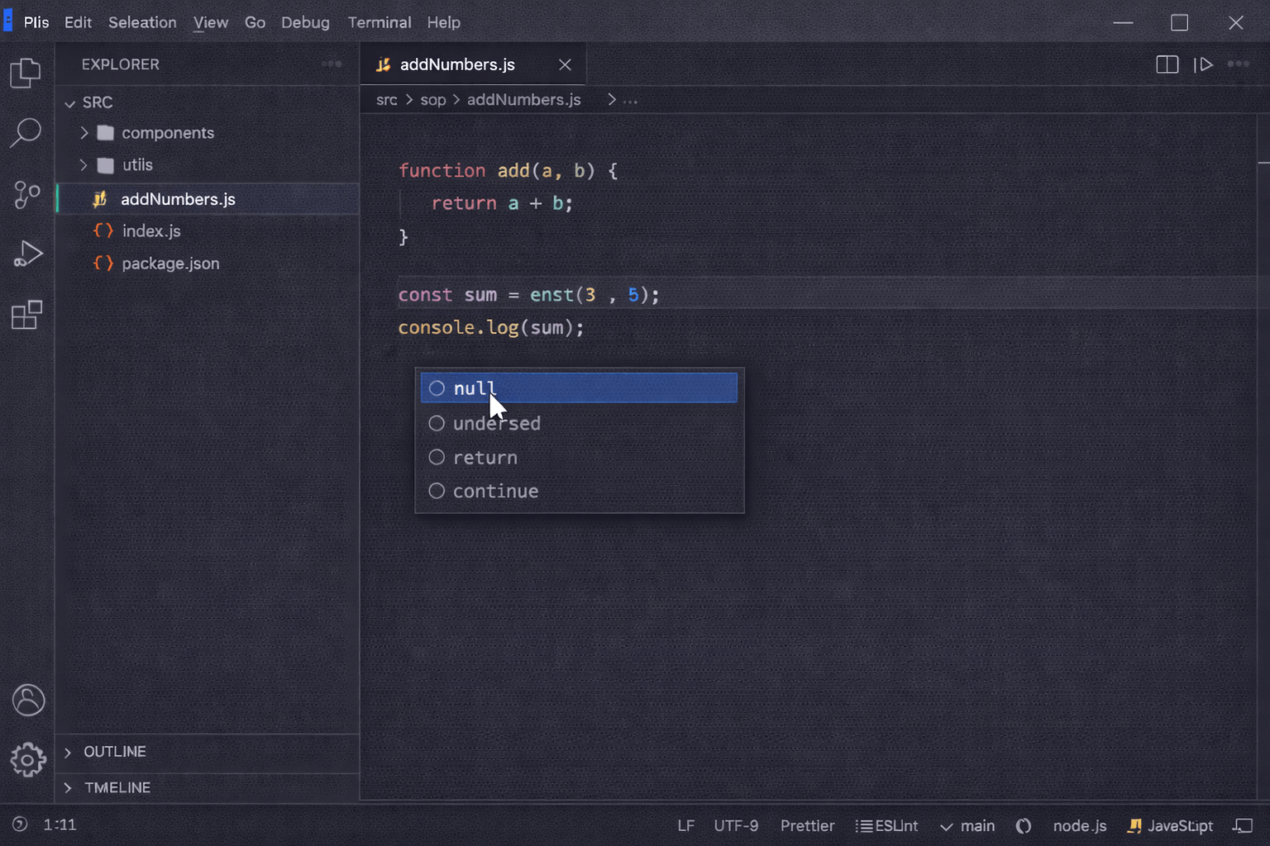This screenshot has width=1270, height=846.
Task: Open index.js from the explorer
Action: pos(151,231)
